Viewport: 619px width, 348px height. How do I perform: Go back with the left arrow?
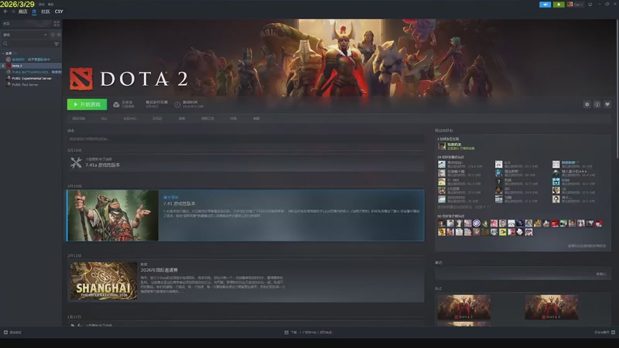pos(5,12)
